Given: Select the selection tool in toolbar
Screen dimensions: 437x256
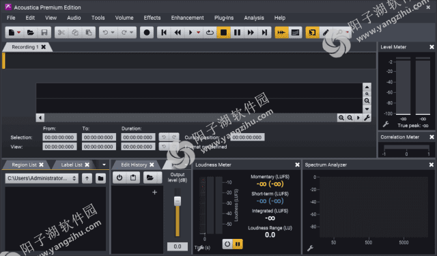Looking at the screenshot, I should click(312, 33).
